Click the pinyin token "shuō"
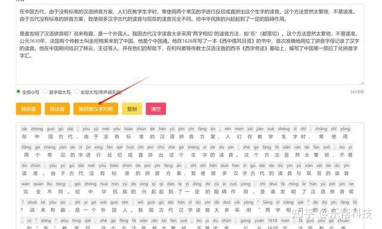The height and width of the screenshot is (229, 382). click(x=32, y=202)
